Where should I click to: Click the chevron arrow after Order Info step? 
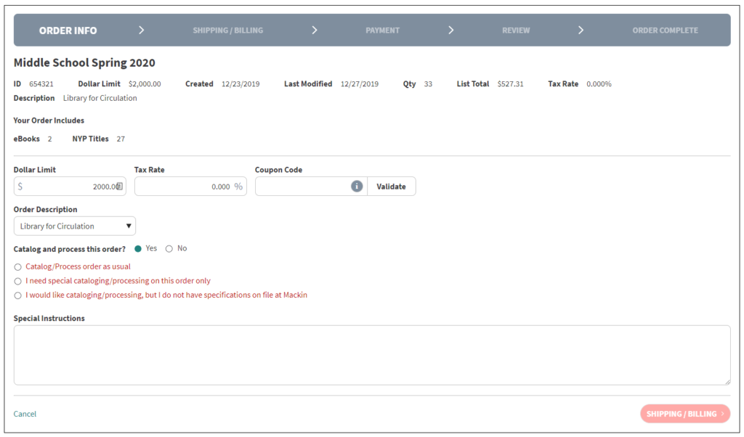tap(142, 30)
